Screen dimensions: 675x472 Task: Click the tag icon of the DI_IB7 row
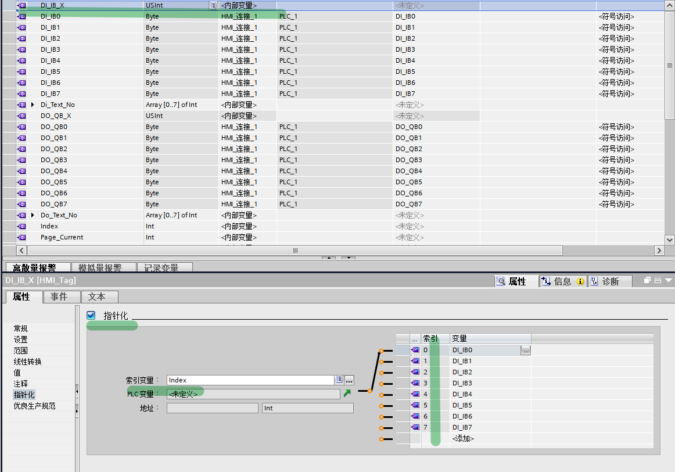point(21,94)
